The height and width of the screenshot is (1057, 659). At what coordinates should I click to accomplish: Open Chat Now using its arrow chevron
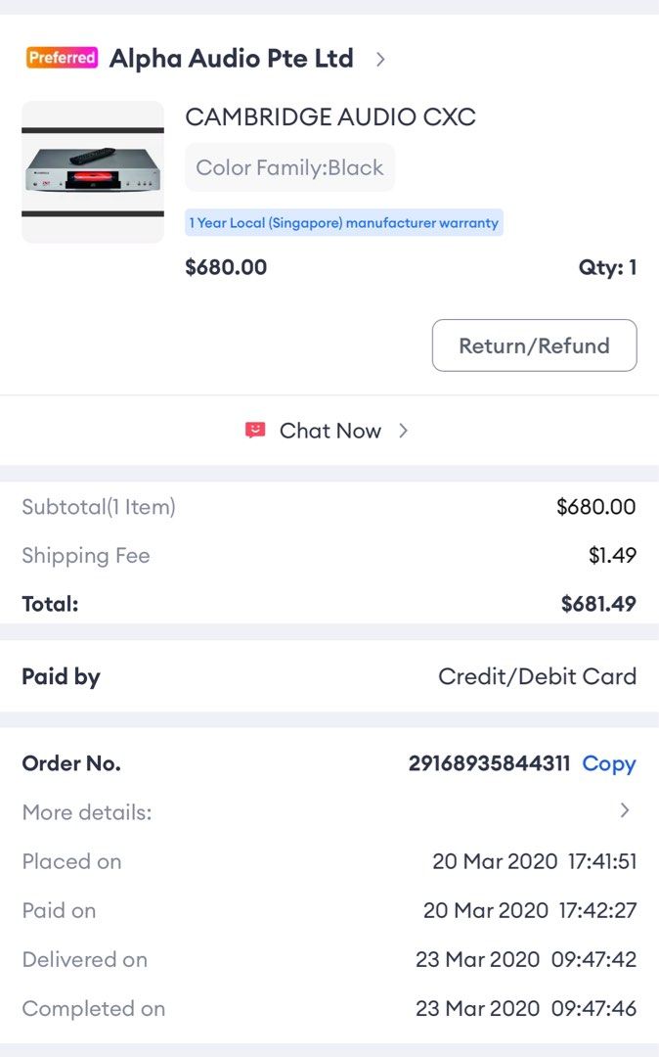click(x=403, y=429)
